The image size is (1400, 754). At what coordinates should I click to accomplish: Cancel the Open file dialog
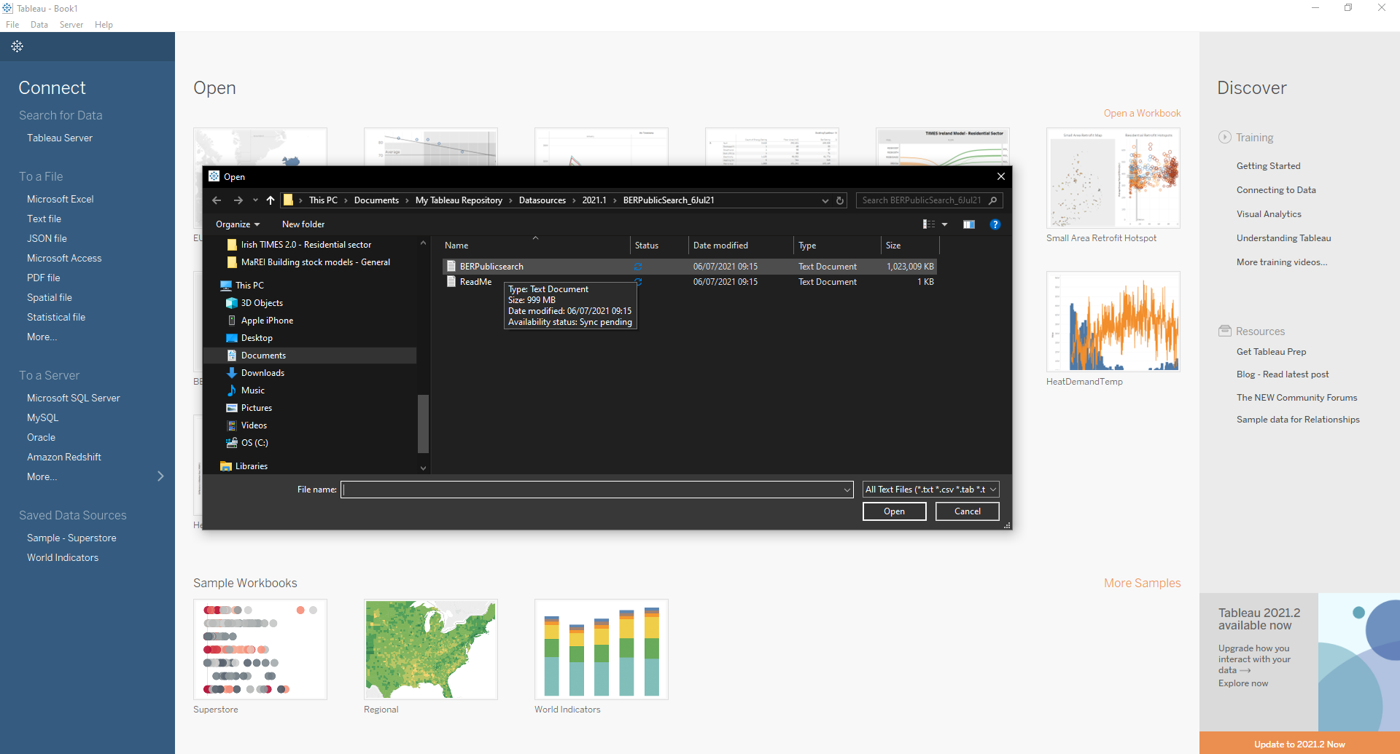click(x=968, y=511)
